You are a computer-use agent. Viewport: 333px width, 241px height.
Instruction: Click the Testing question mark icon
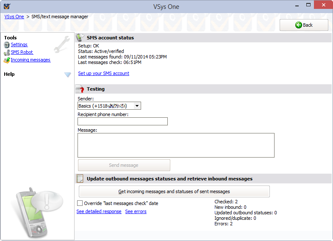click(80, 89)
